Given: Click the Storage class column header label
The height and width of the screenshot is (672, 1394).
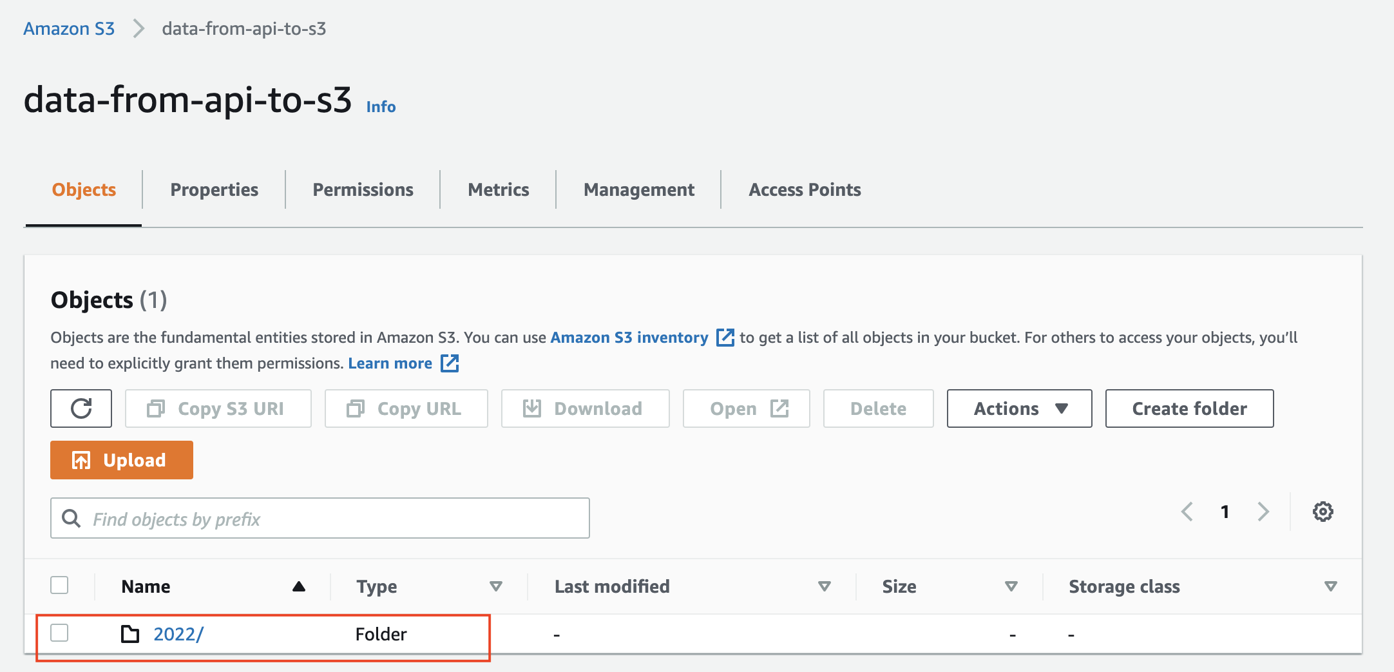Looking at the screenshot, I should tap(1124, 586).
